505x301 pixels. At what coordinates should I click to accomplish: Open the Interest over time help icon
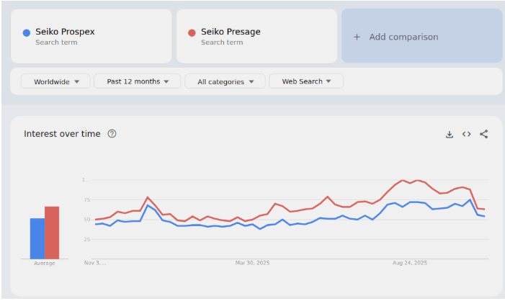coord(112,134)
